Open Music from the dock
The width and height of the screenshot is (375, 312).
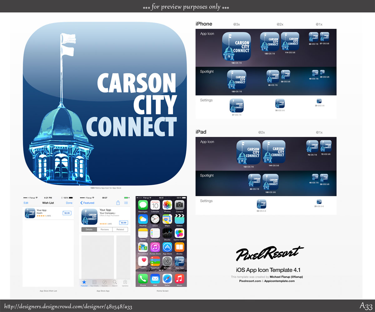[x=179, y=278]
